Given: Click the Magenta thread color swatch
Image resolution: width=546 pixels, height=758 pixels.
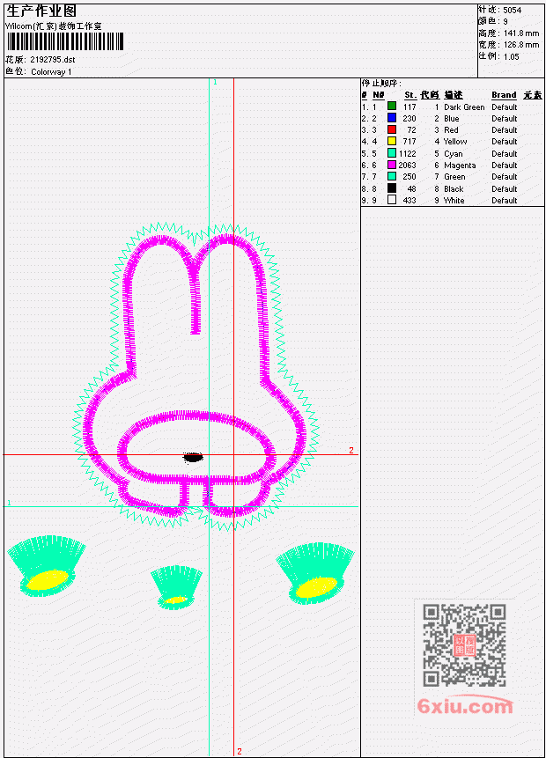Looking at the screenshot, I should (392, 165).
